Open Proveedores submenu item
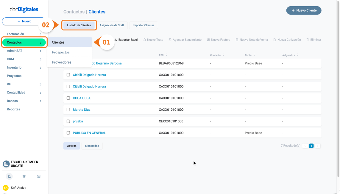Viewport: 340px width, 194px height. click(x=70, y=62)
